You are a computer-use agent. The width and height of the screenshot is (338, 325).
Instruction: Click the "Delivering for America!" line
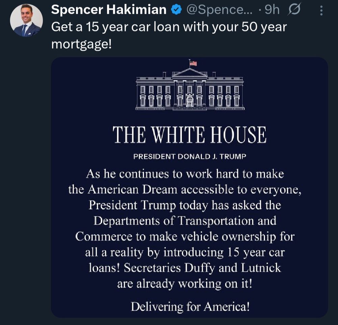coord(190,307)
